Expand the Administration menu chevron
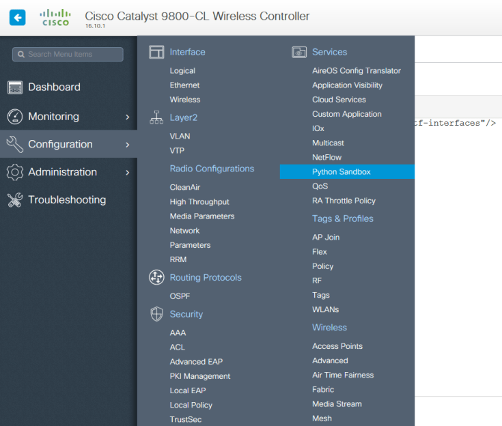 point(127,173)
